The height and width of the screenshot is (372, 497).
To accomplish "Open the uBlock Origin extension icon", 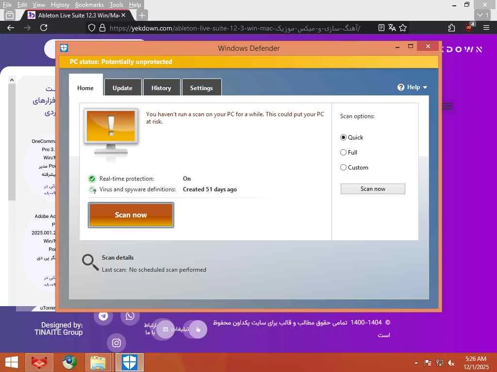I will (469, 27).
